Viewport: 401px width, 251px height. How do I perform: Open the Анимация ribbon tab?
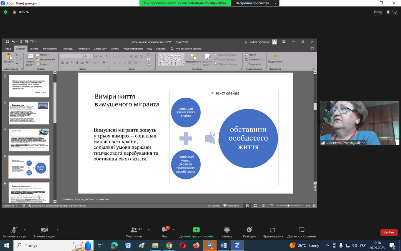click(83, 49)
